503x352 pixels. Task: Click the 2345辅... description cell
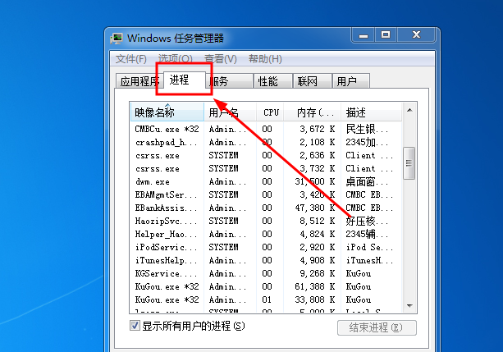coord(367,234)
